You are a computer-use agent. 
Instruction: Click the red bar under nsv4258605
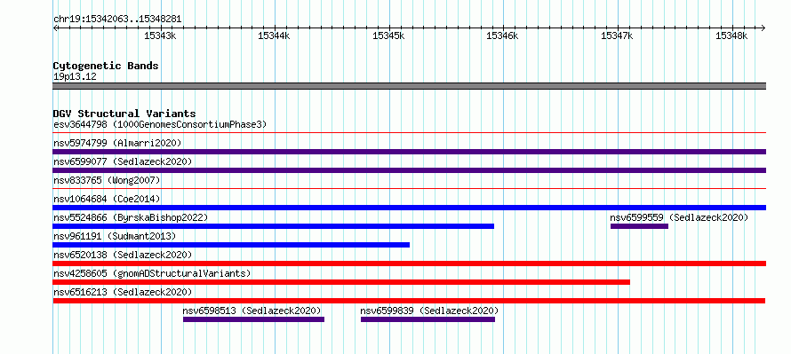[x=341, y=282]
